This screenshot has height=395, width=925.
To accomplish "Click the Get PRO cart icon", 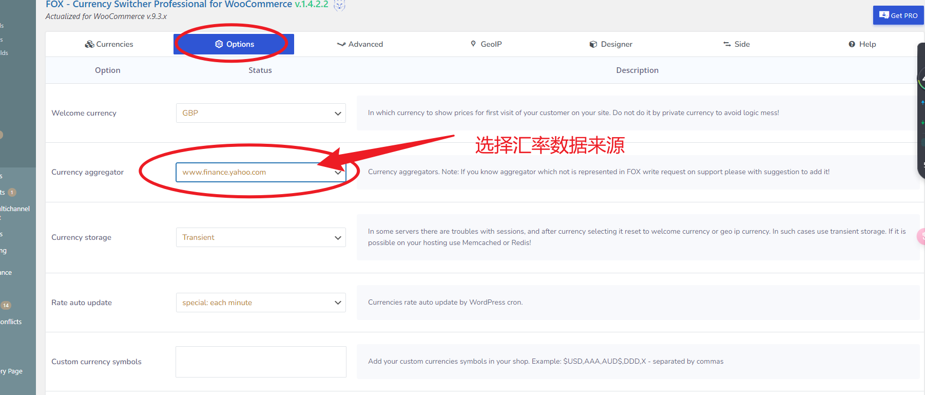I will pyautogui.click(x=884, y=15).
